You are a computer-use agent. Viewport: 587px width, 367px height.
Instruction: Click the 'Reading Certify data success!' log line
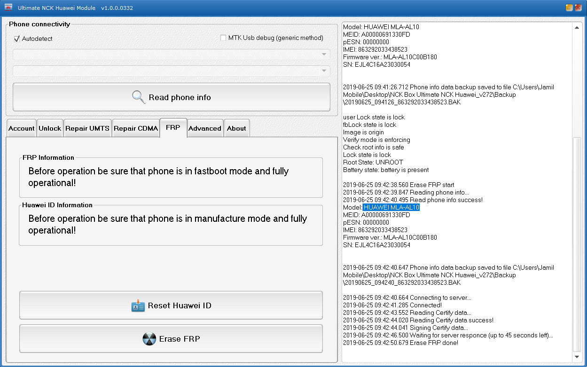[418, 320]
